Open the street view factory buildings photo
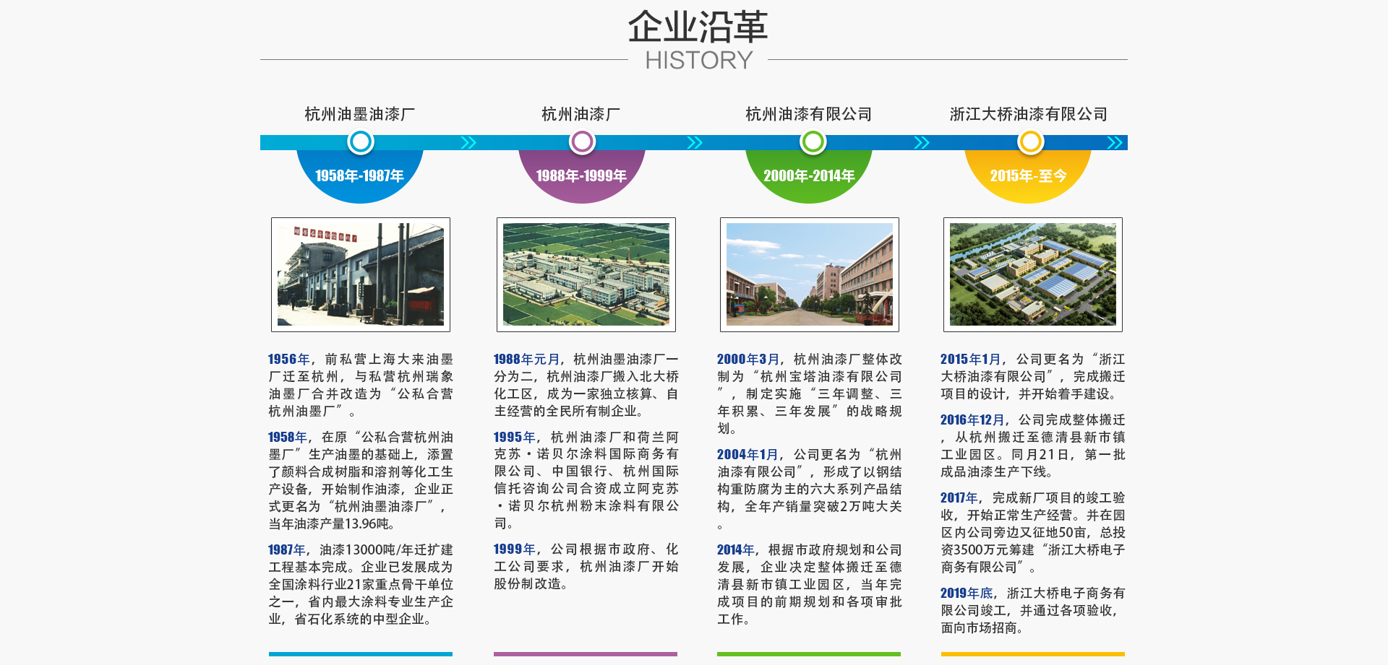This screenshot has width=1388, height=665. pyautogui.click(x=810, y=274)
